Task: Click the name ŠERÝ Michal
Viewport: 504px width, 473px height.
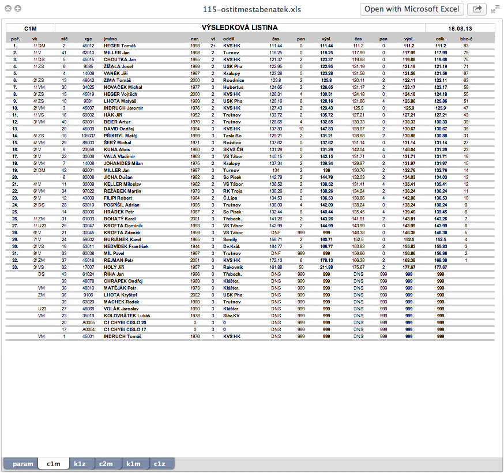Action: (x=117, y=142)
